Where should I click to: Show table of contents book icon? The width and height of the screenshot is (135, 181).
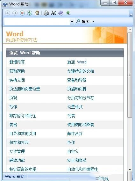[x=61, y=13]
